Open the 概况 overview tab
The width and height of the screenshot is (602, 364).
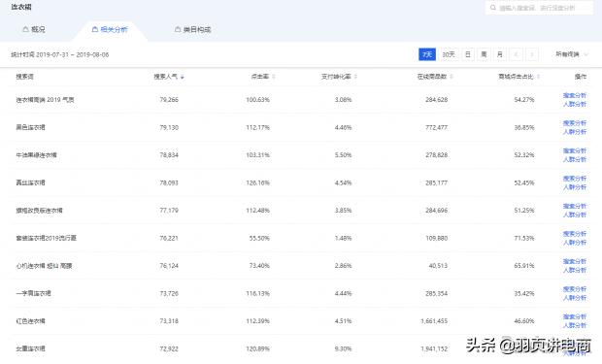34,29
